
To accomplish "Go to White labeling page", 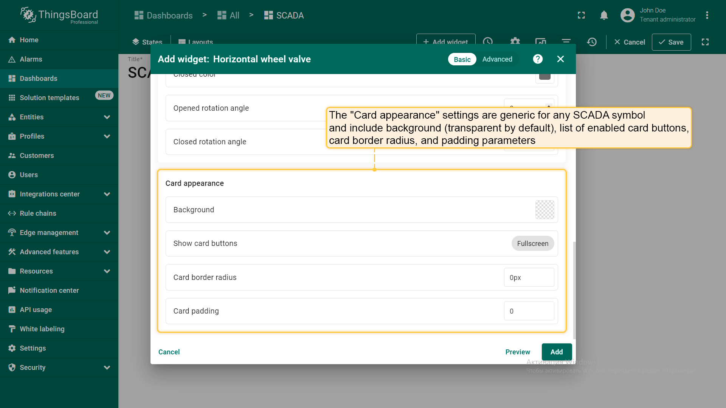I will tap(42, 329).
